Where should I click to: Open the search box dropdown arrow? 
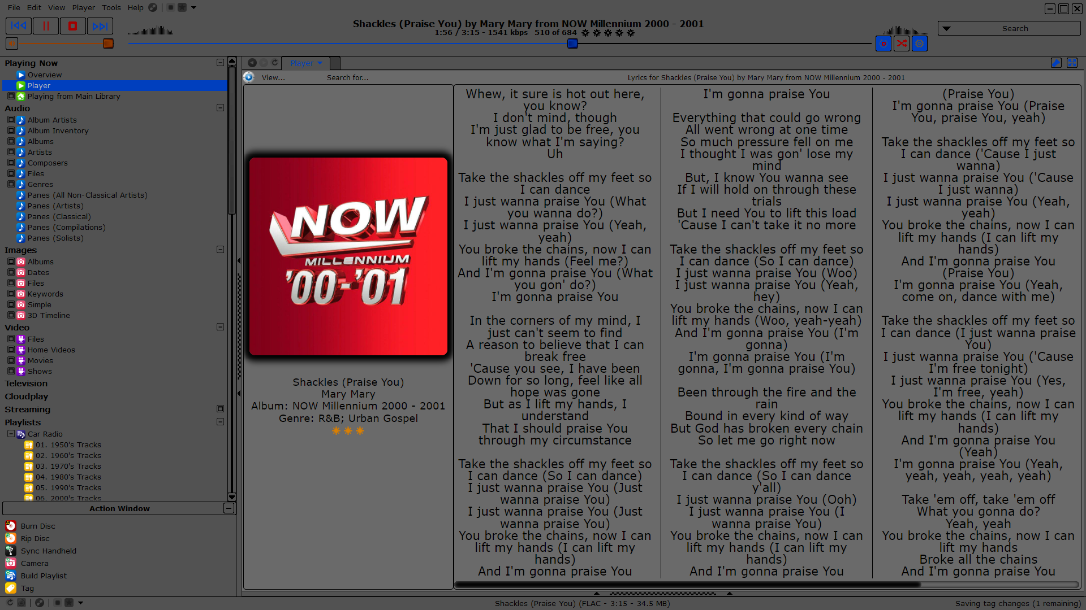(x=946, y=28)
